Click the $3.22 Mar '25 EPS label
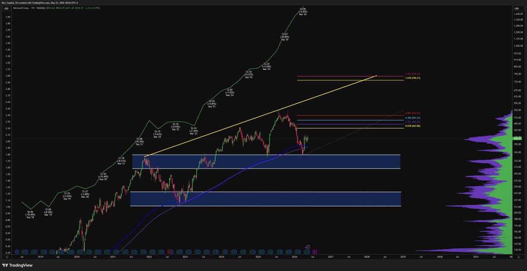The height and width of the screenshot is (271, 527). [266, 66]
